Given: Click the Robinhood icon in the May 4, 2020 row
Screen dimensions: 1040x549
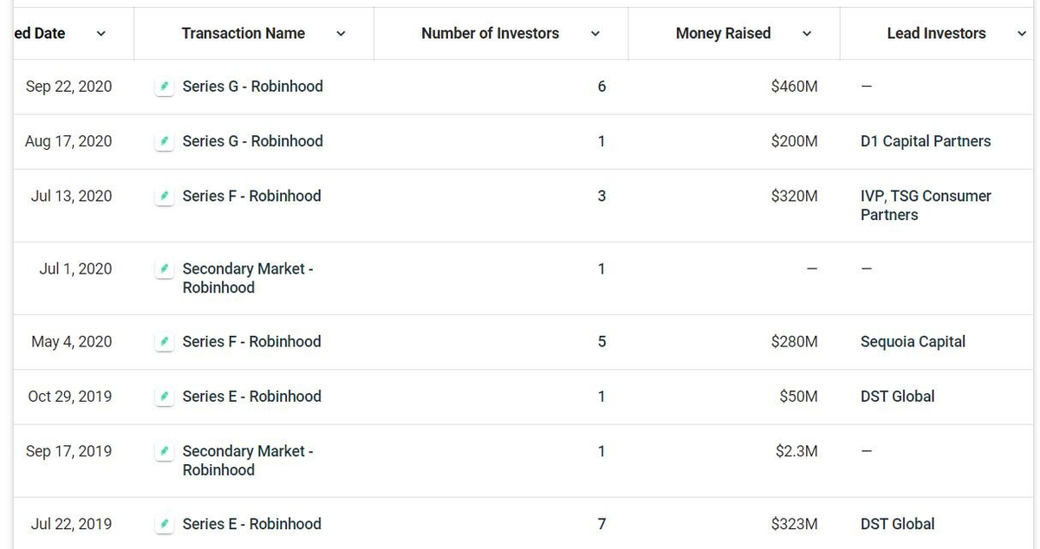Looking at the screenshot, I should (x=165, y=342).
